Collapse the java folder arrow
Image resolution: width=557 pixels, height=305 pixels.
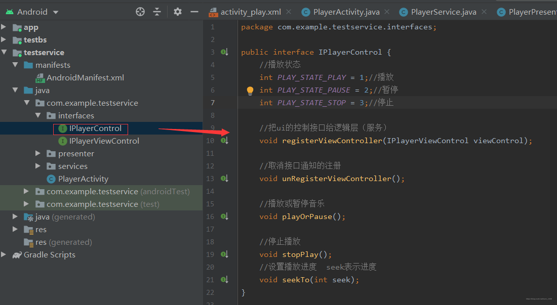click(15, 90)
